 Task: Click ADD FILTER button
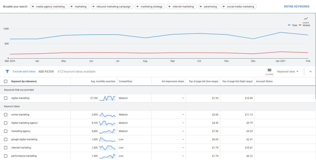(46, 72)
